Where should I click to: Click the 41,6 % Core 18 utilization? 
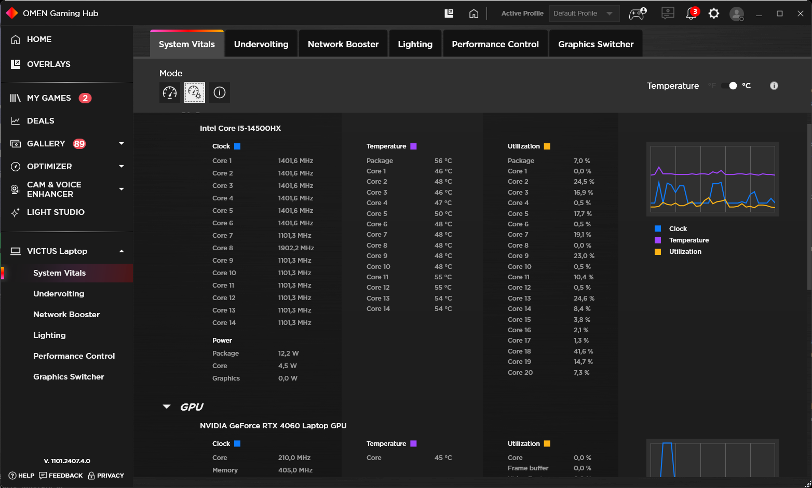(x=583, y=351)
